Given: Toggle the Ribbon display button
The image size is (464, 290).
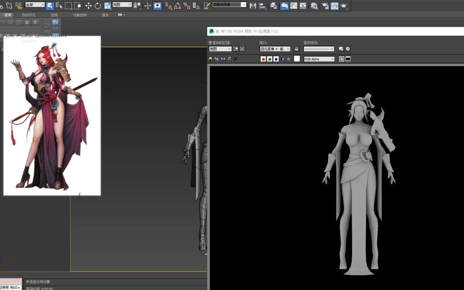Looking at the screenshot, I should coord(284,5).
